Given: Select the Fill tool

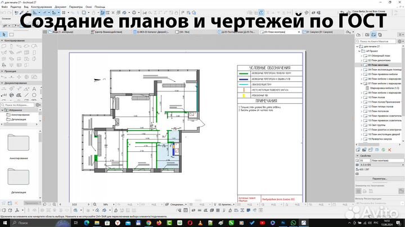Looking at the screenshot, I should pos(19,95).
